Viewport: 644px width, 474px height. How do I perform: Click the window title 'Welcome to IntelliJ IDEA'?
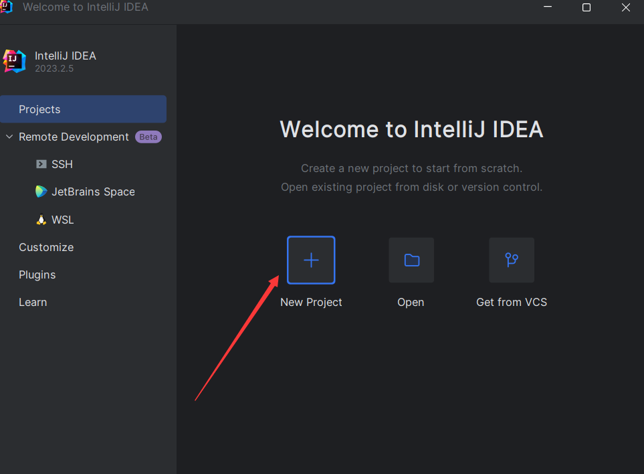pyautogui.click(x=86, y=7)
